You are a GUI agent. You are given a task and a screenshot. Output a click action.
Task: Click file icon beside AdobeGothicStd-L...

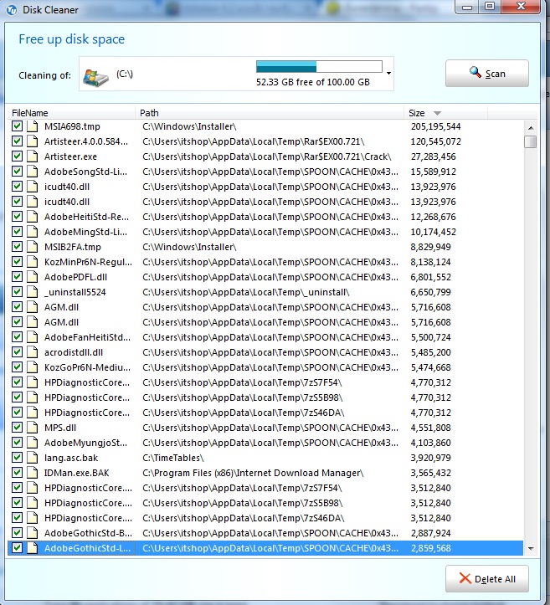click(x=33, y=548)
